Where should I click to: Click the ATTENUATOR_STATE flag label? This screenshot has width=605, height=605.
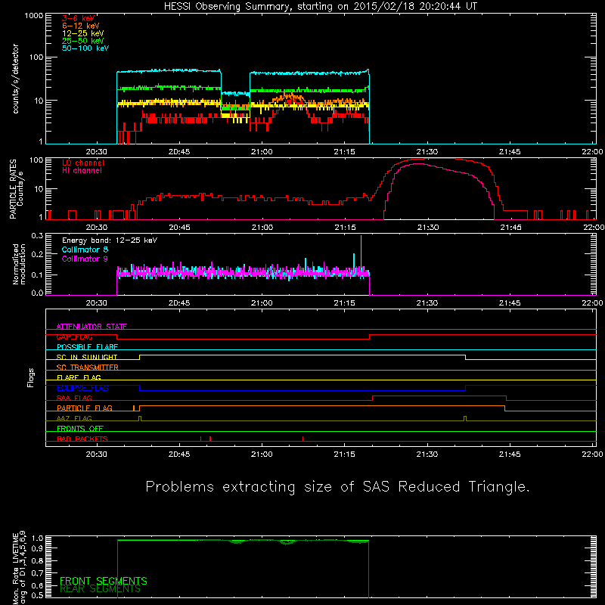click(x=92, y=327)
